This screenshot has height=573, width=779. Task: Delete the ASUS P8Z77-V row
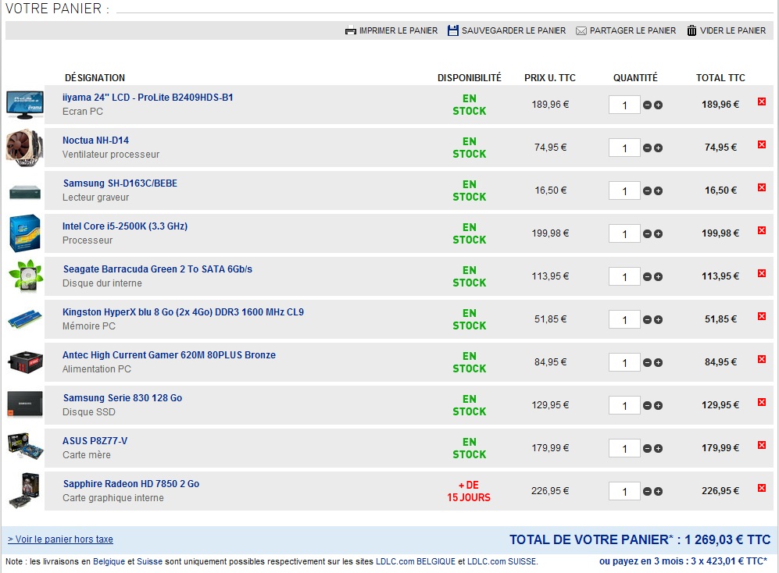[762, 445]
